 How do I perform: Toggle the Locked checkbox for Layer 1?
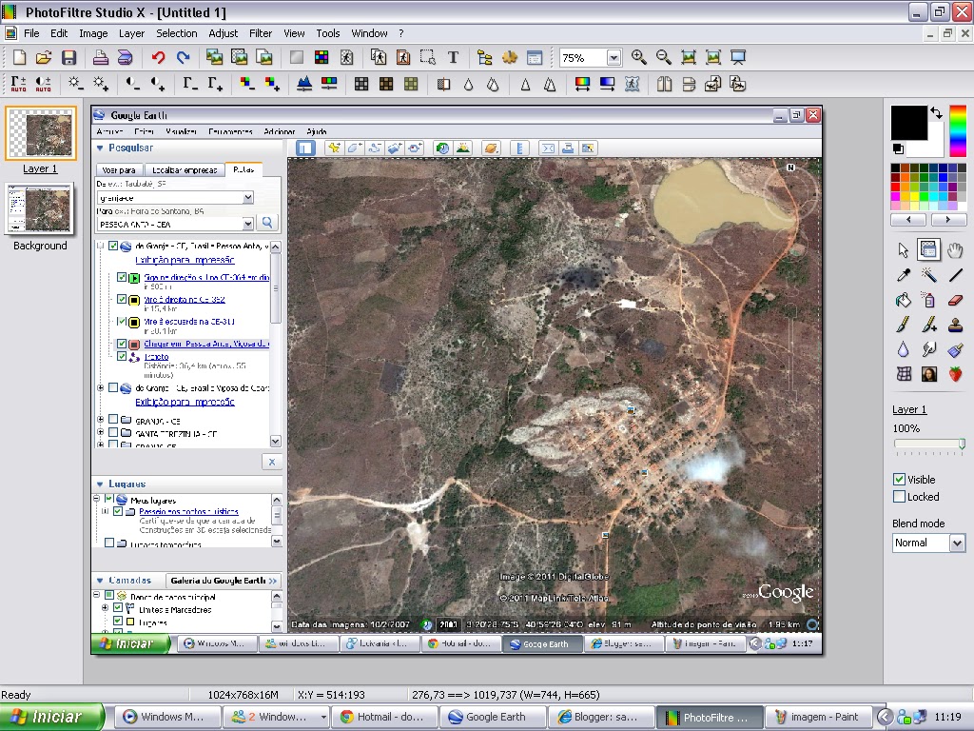tap(899, 497)
